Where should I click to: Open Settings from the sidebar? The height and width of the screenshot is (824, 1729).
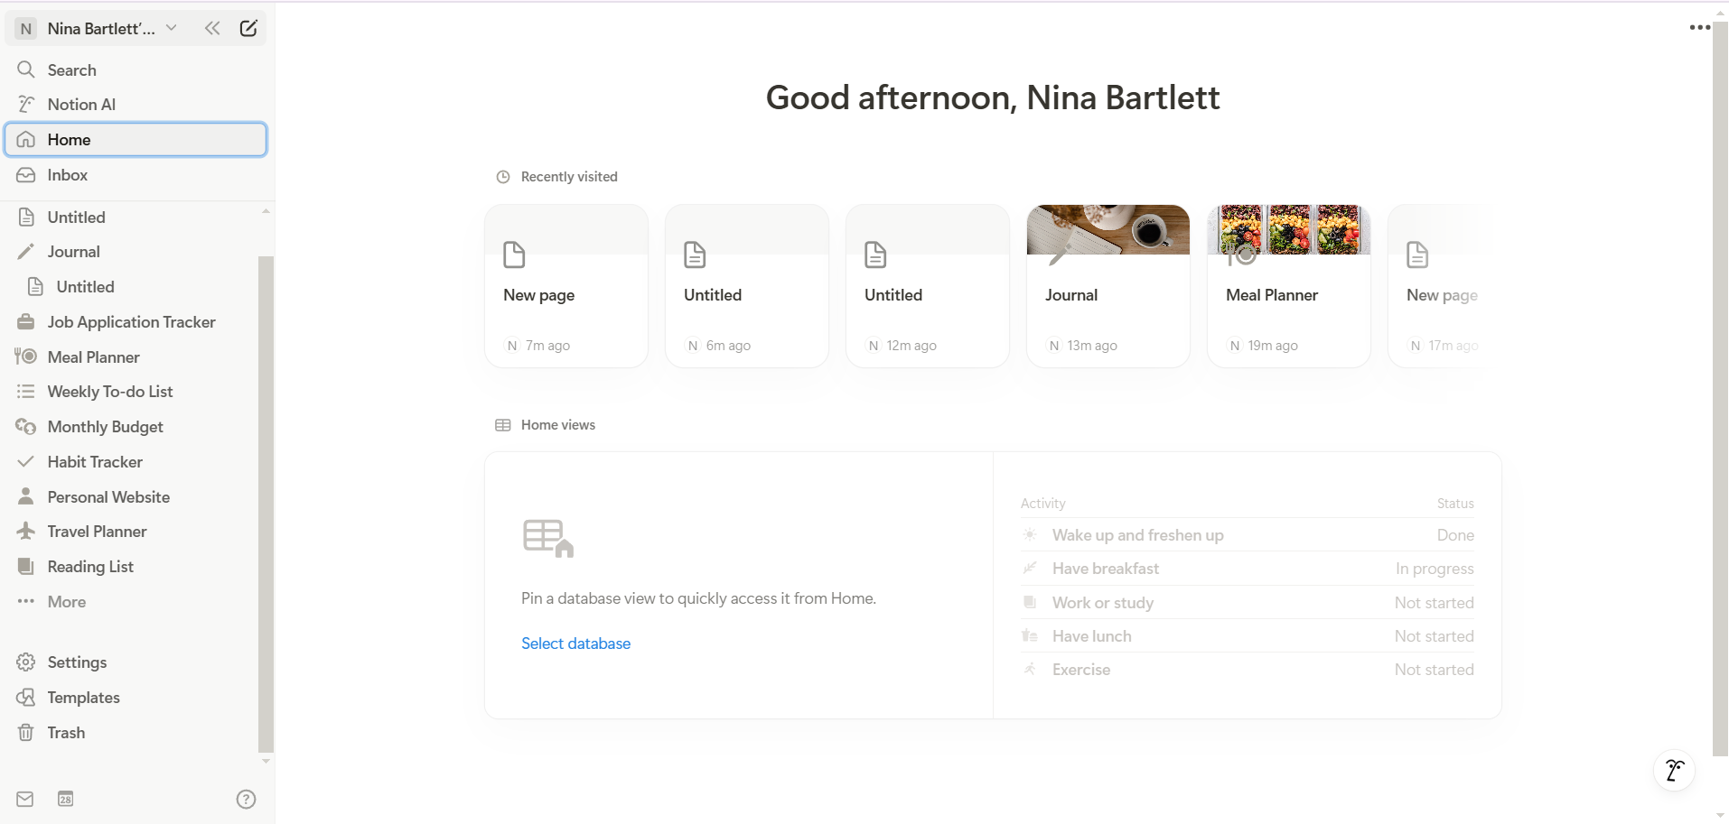[77, 662]
